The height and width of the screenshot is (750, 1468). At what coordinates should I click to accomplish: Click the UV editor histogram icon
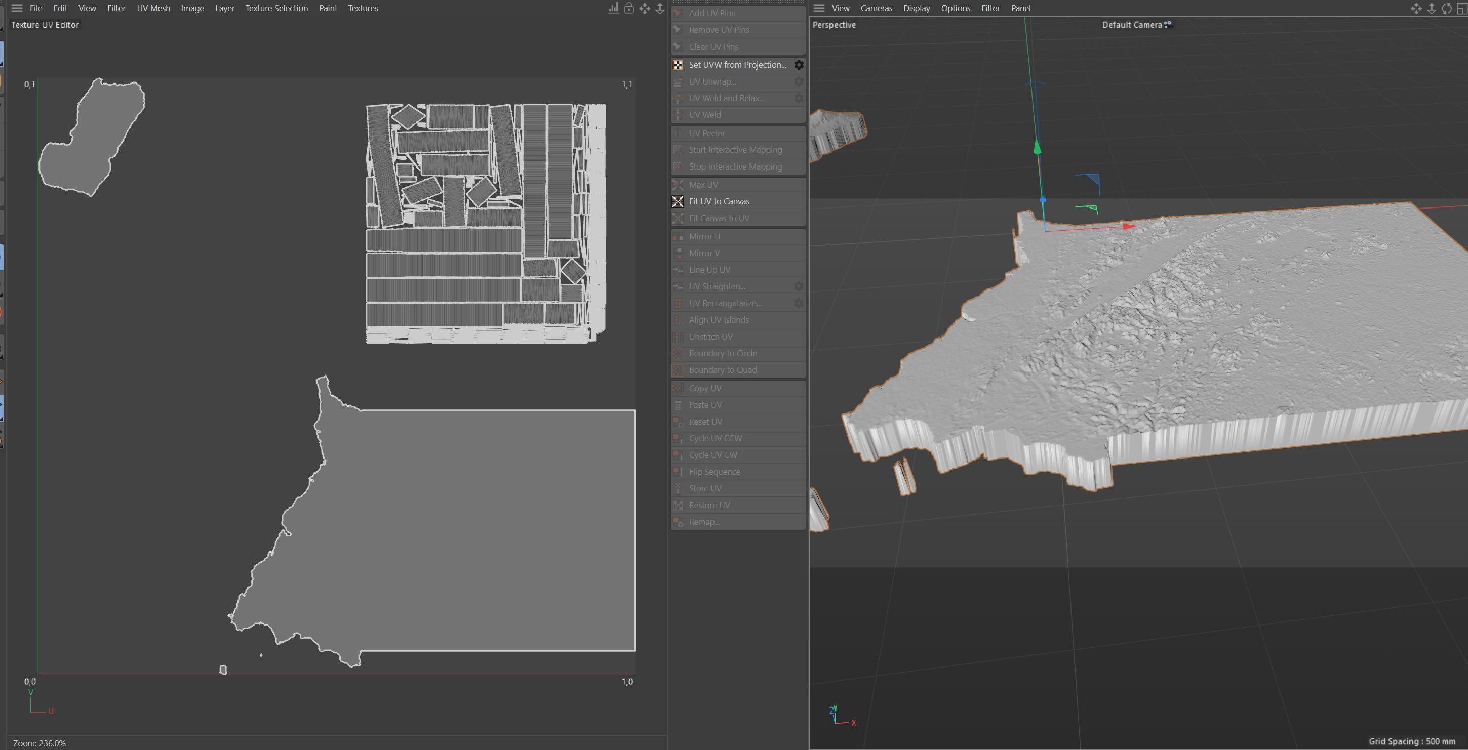coord(613,8)
